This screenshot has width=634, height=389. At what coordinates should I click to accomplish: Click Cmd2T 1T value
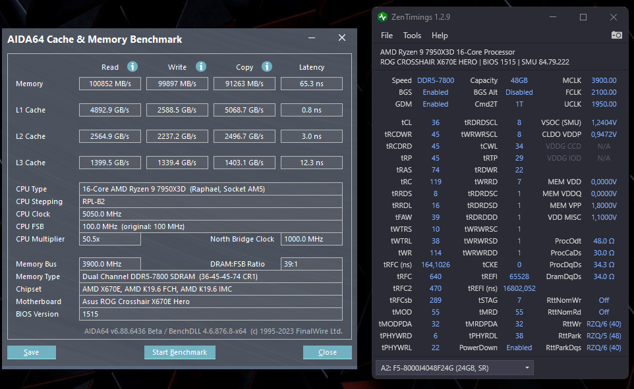(x=519, y=104)
